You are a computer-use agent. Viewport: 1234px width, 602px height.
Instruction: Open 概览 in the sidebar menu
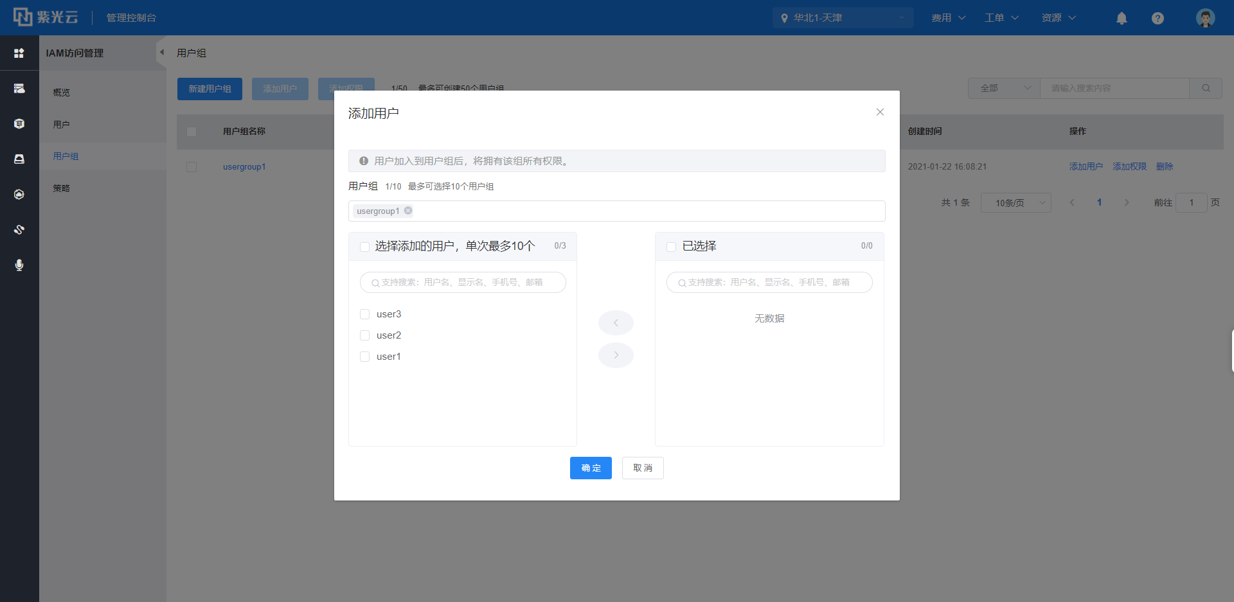click(62, 93)
